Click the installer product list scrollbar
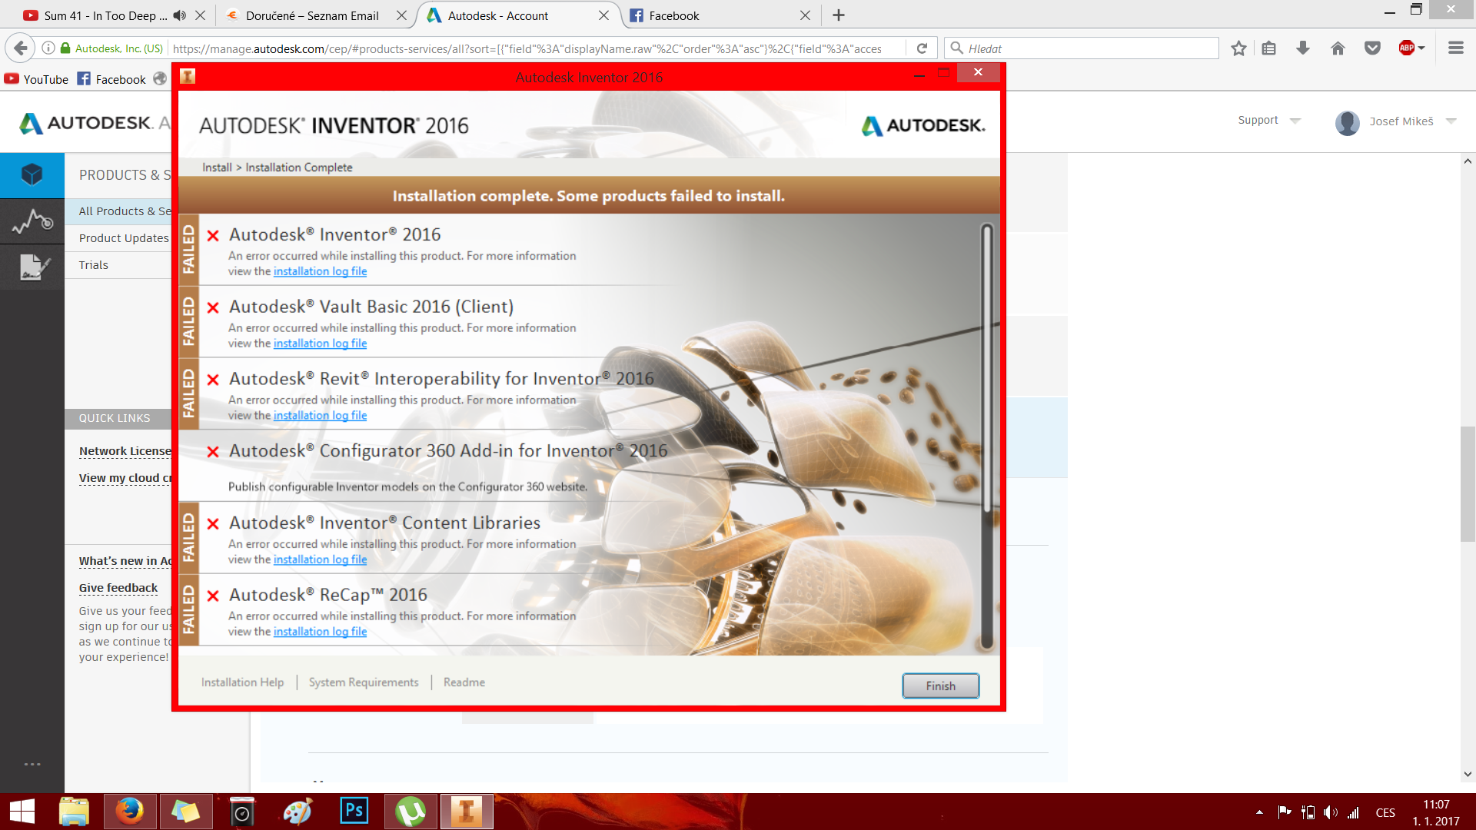The width and height of the screenshot is (1476, 830). tap(987, 369)
